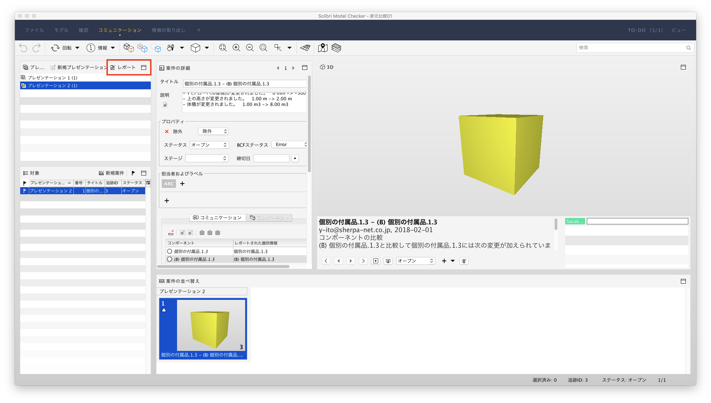711x403 pixels.
Task: Click the zoom out magnifier icon
Action: click(x=250, y=48)
